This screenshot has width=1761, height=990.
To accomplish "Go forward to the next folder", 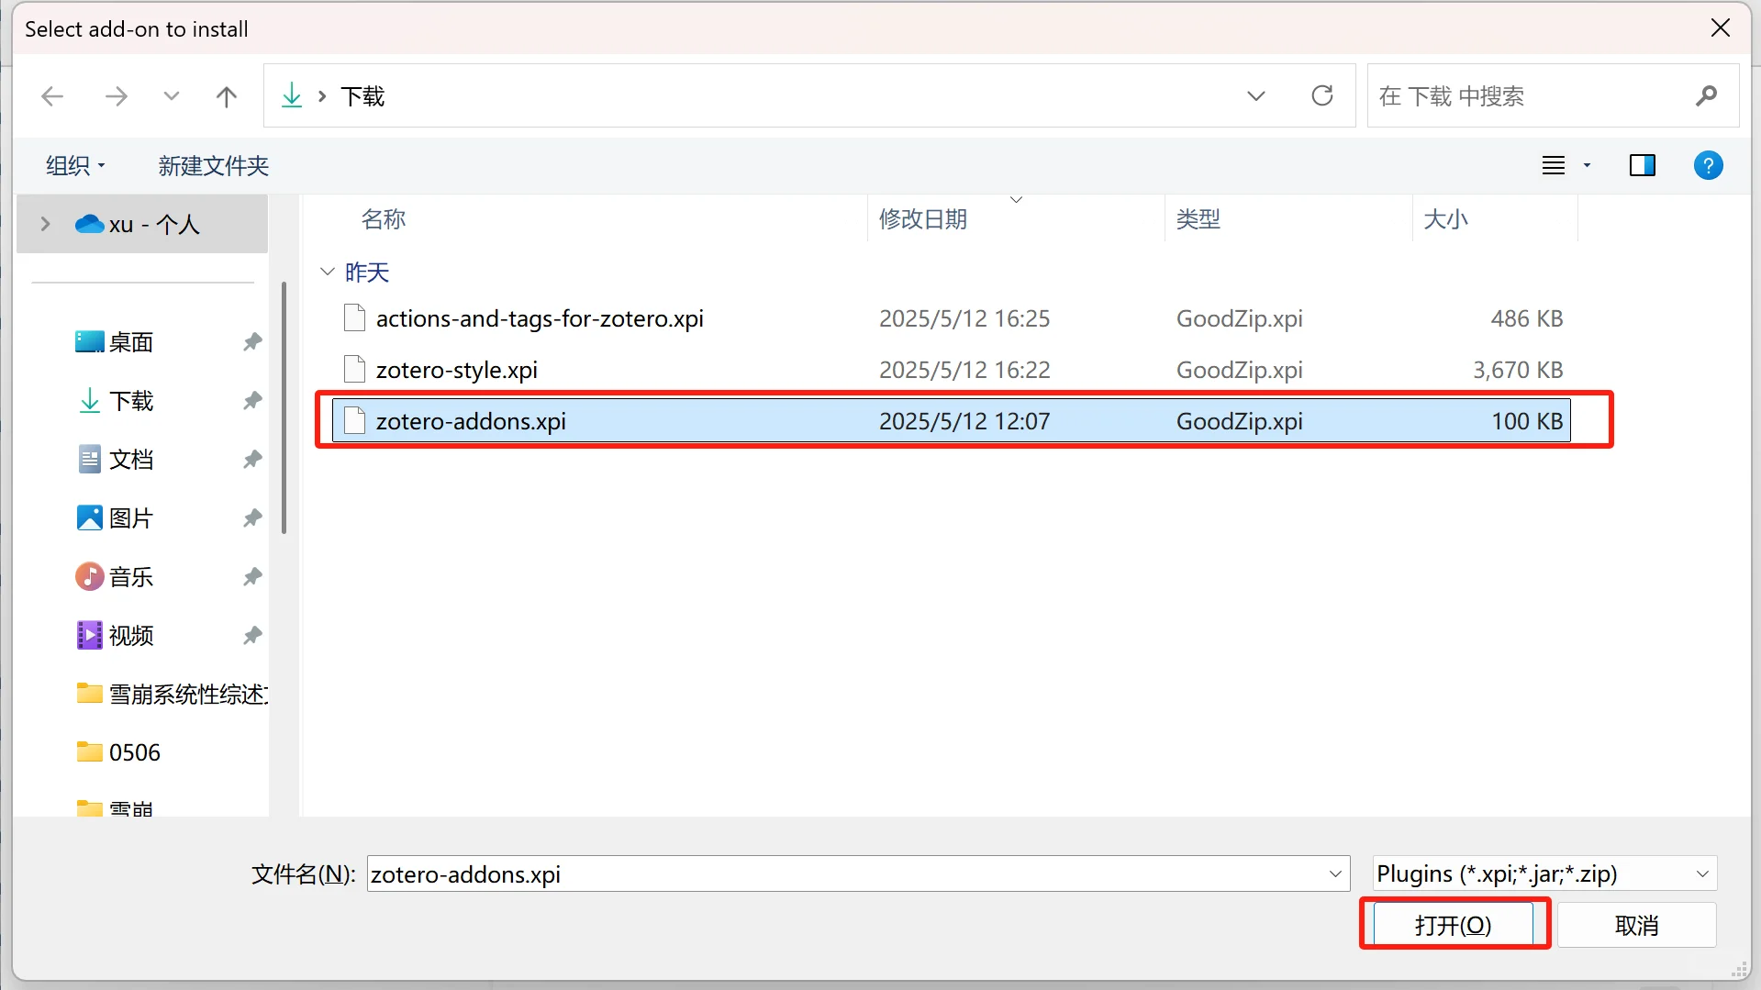I will tap(117, 96).
